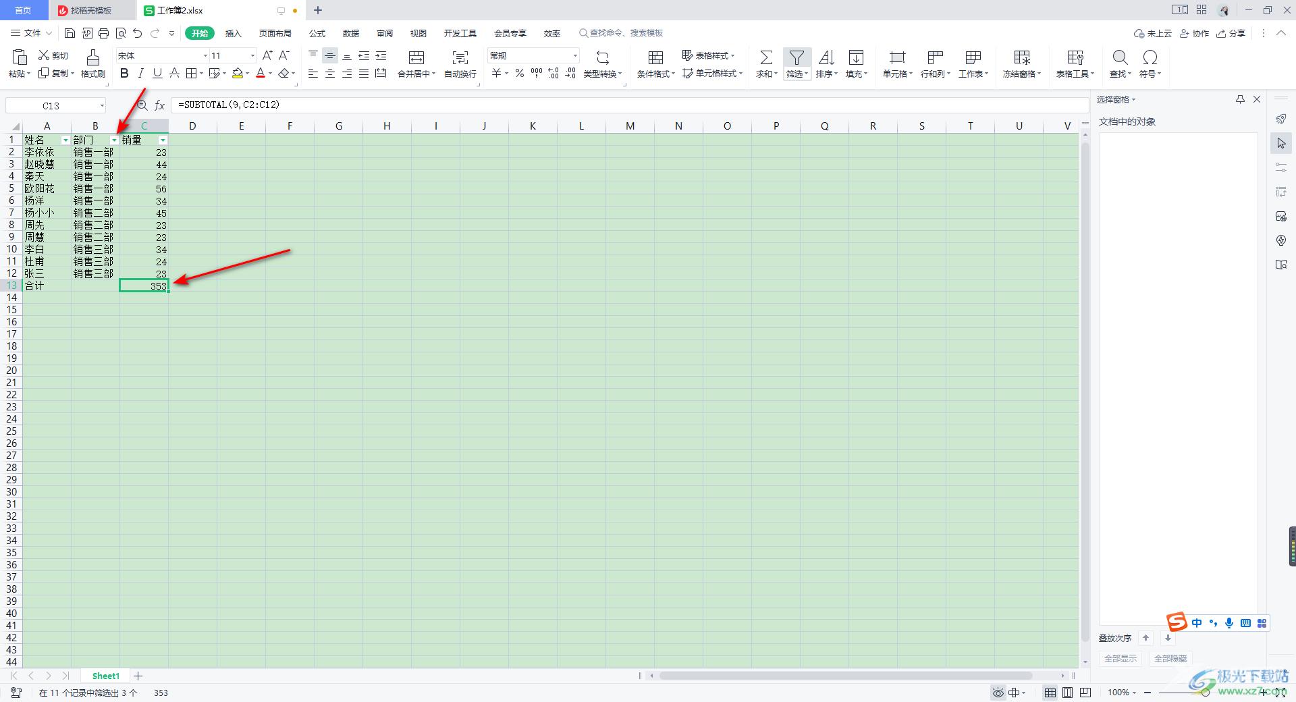Undo the last action
The height and width of the screenshot is (702, 1296).
[x=138, y=33]
